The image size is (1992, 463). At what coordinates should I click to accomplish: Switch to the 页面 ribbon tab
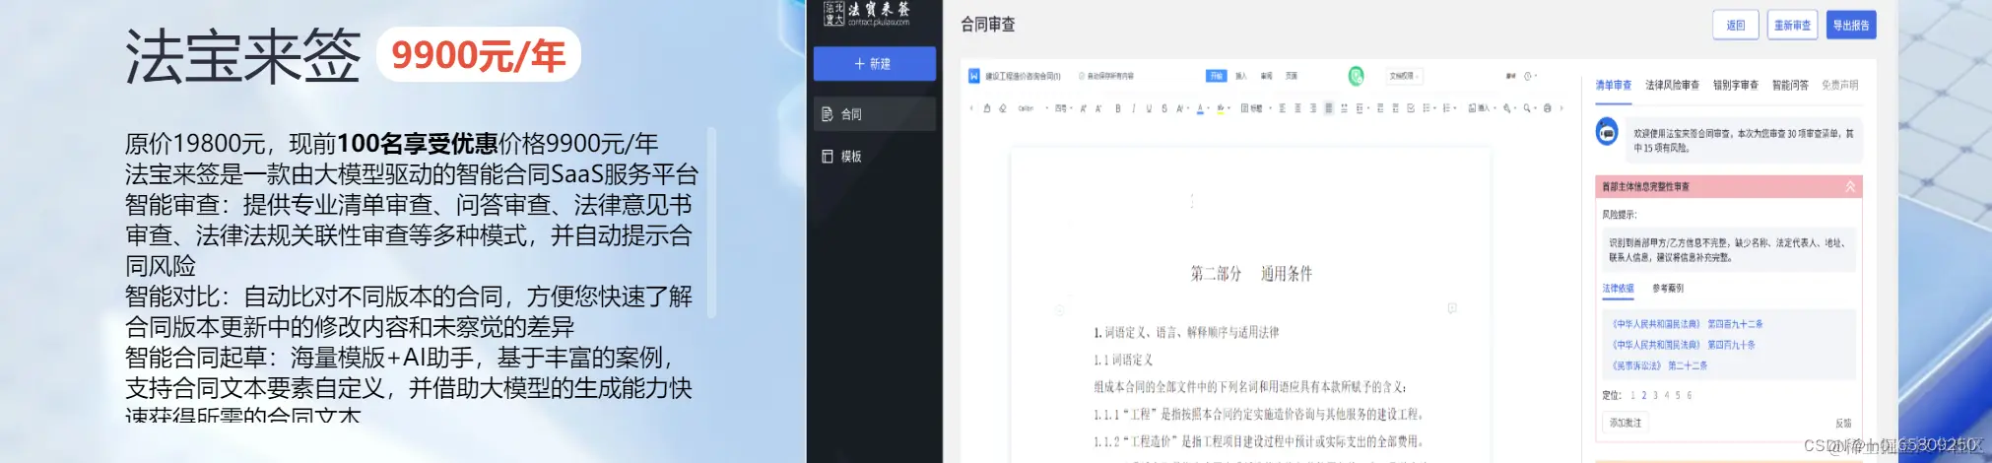(x=1292, y=76)
